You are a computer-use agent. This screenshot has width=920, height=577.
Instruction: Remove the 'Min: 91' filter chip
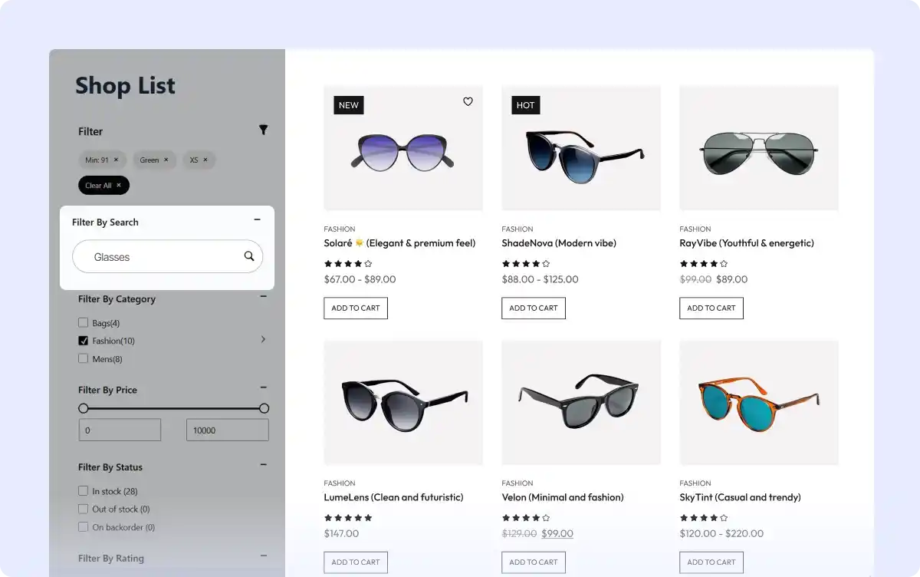tap(117, 160)
